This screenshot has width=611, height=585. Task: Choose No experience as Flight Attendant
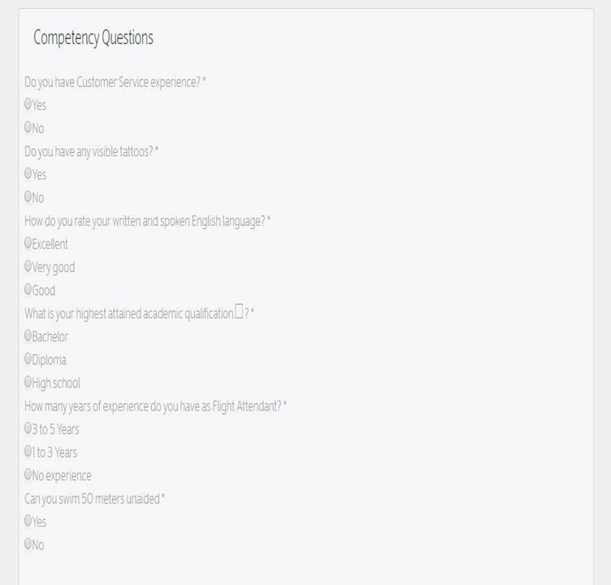pyautogui.click(x=28, y=474)
